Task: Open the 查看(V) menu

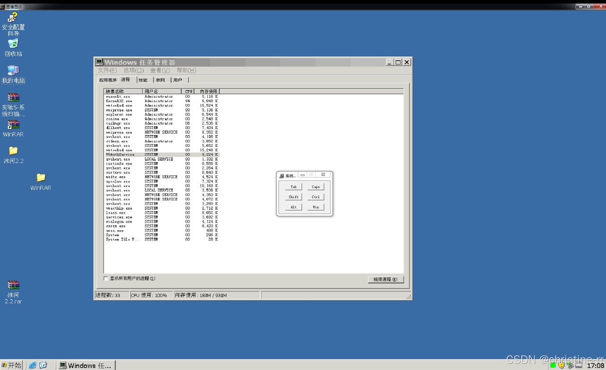Action: click(160, 70)
